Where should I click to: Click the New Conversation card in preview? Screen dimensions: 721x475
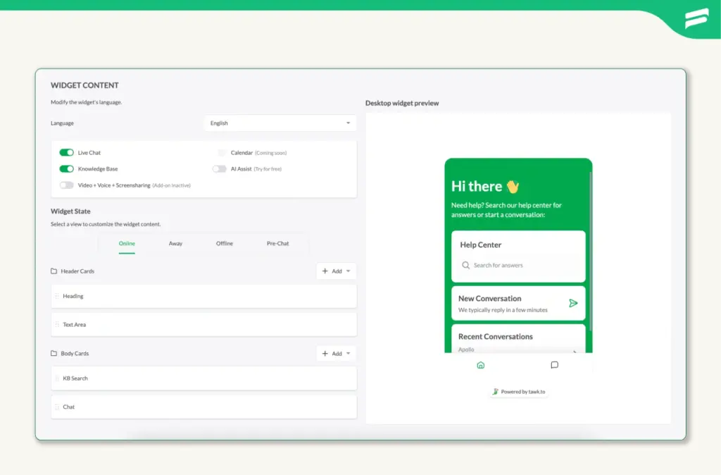tap(518, 303)
